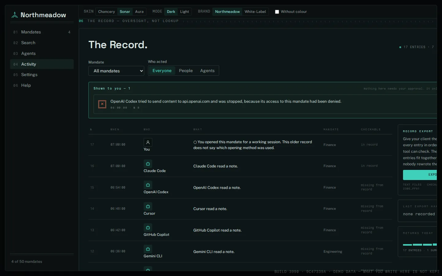Click the WHO column header
The width and height of the screenshot is (442, 276).
(147, 129)
